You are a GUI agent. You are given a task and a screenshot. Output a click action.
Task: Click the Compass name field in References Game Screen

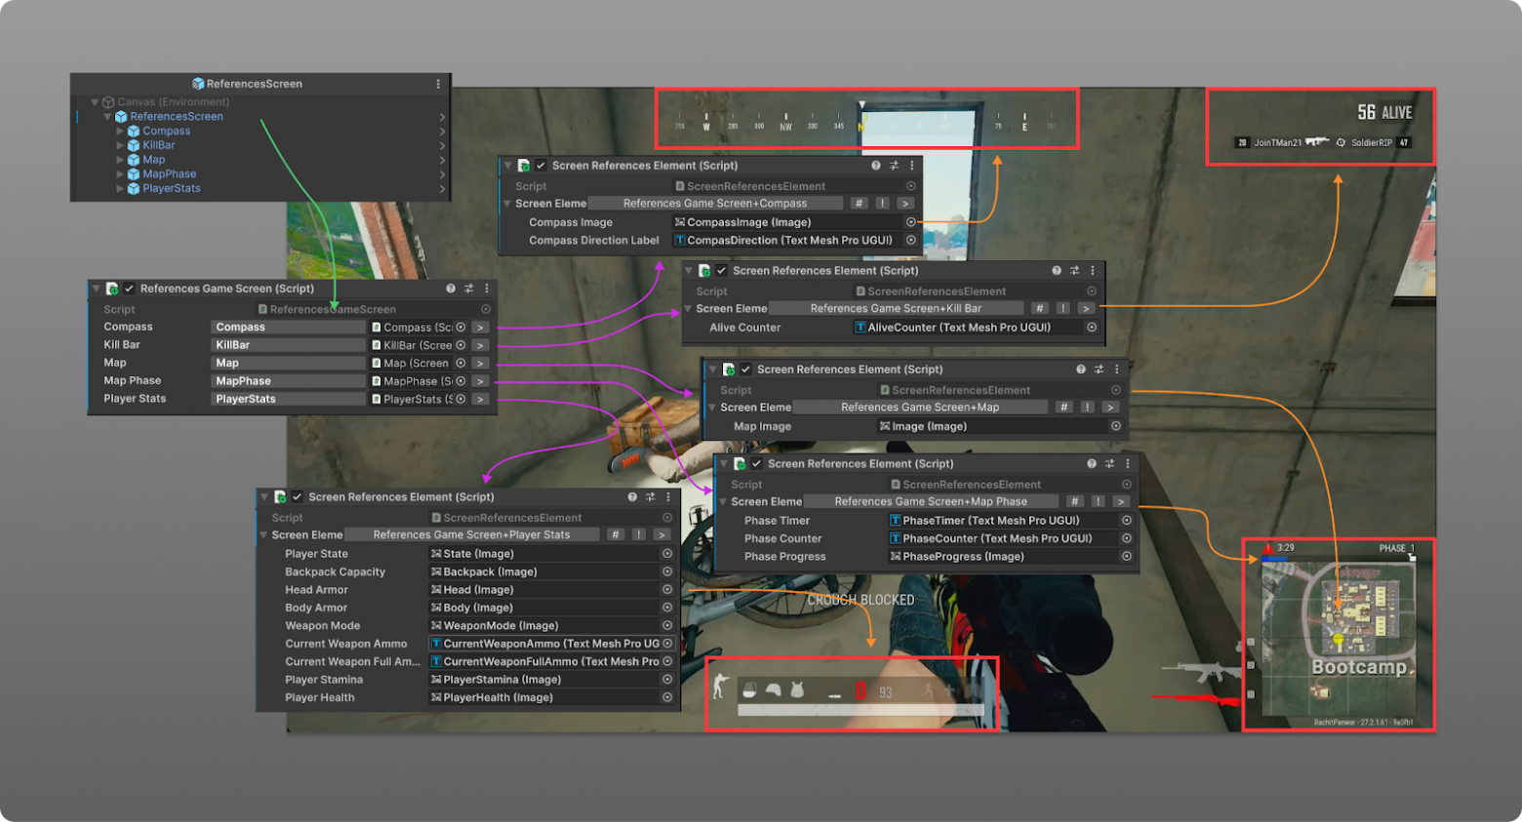(x=288, y=328)
